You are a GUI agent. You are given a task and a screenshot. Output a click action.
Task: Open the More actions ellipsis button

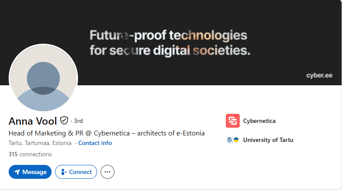coord(107,172)
